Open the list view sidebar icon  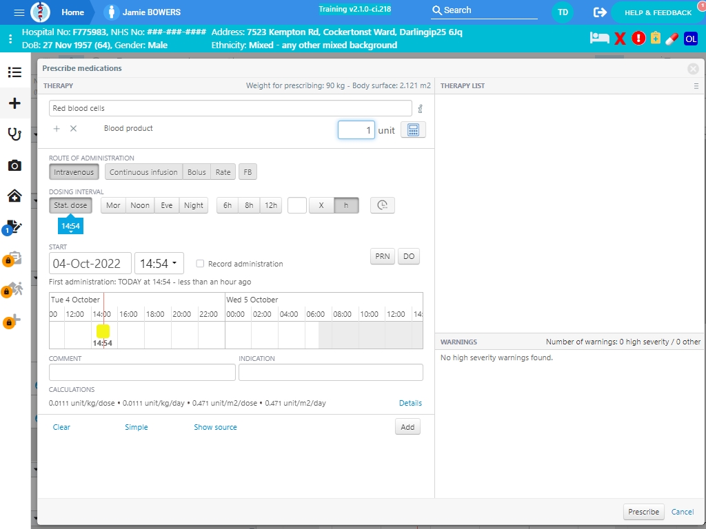pyautogui.click(x=15, y=72)
